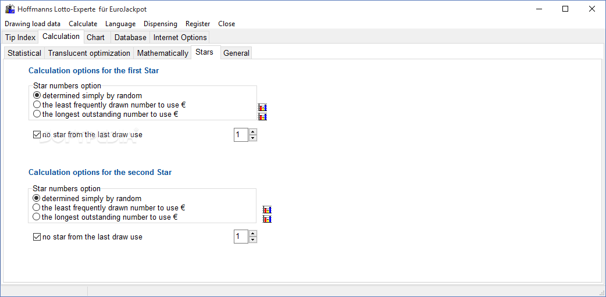
Task: Open chart icon for second star longest outstanding
Action: 267,219
